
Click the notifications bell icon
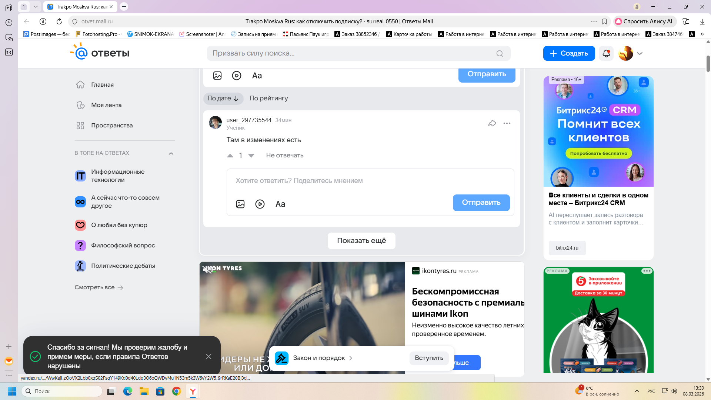pyautogui.click(x=606, y=53)
